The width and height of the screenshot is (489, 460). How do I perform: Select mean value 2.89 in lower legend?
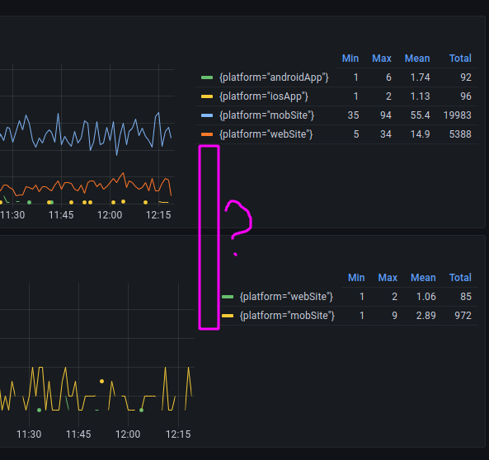click(426, 316)
